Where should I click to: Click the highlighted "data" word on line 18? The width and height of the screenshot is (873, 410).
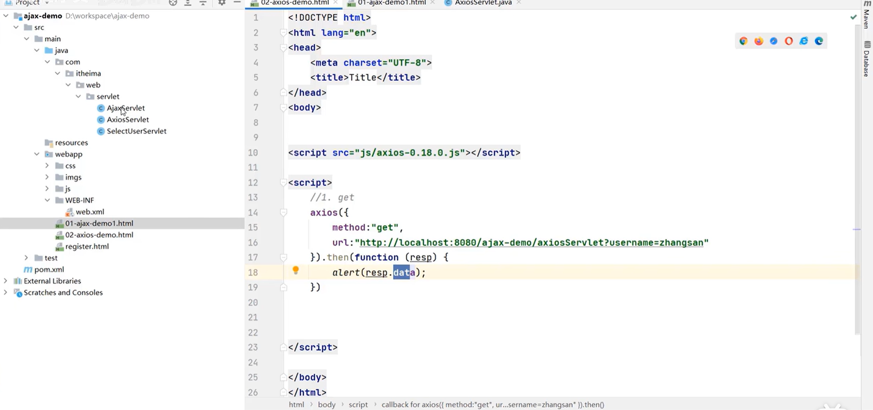pos(403,273)
